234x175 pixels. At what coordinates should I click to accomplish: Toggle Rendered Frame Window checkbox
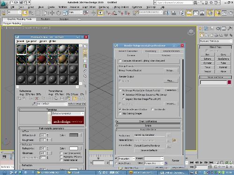pyautogui.click(x=120, y=109)
